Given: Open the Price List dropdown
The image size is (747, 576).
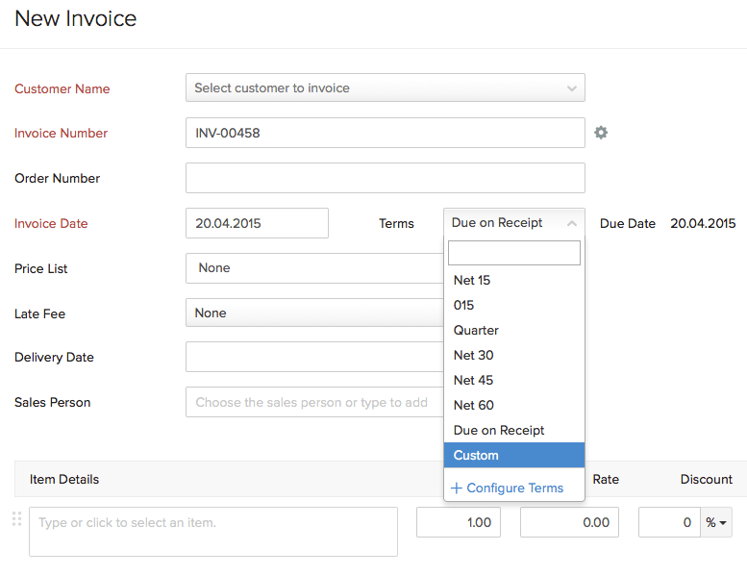Looking at the screenshot, I should click(x=313, y=268).
